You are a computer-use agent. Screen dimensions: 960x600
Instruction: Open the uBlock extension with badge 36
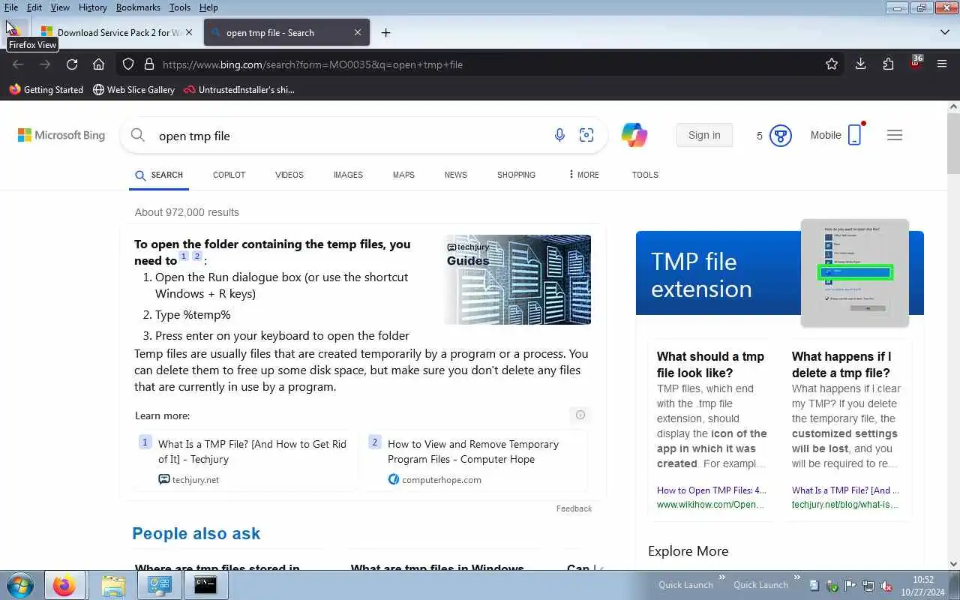[916, 63]
